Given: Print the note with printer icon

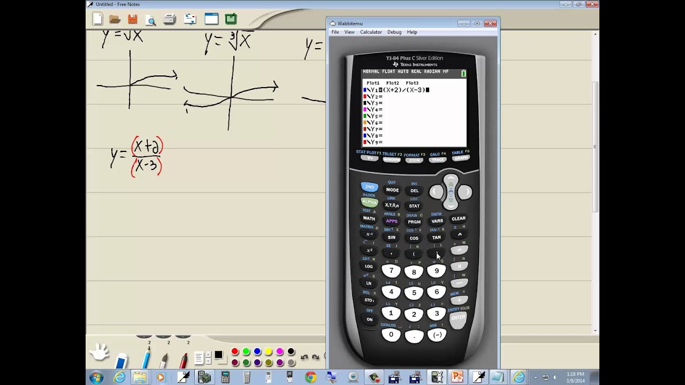Looking at the screenshot, I should [x=170, y=19].
